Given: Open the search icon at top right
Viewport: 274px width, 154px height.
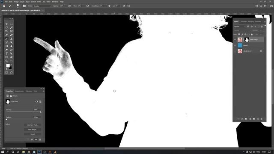Looking at the screenshot, I should 261,6.
